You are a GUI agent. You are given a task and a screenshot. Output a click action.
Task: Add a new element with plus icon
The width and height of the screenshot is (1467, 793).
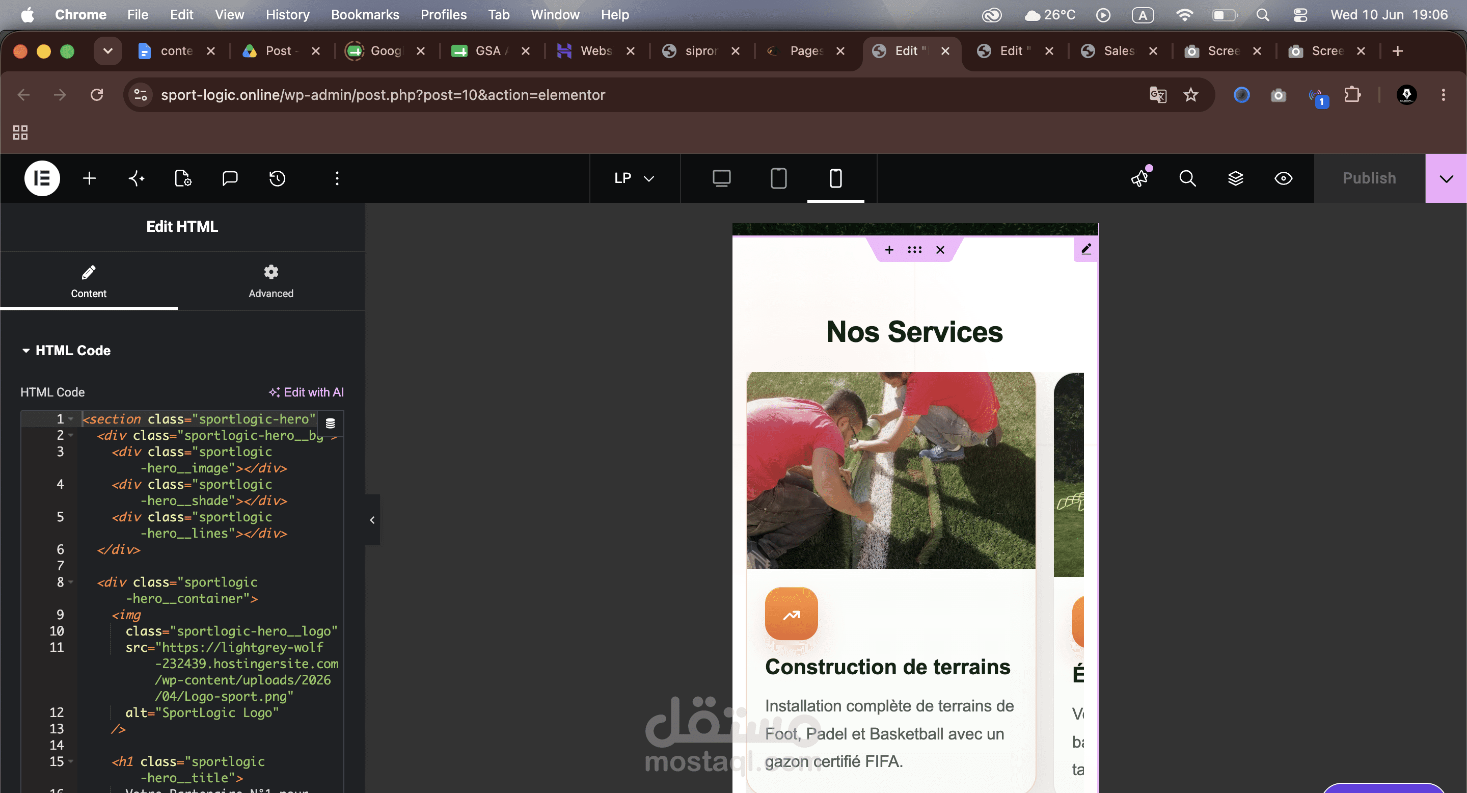click(90, 178)
